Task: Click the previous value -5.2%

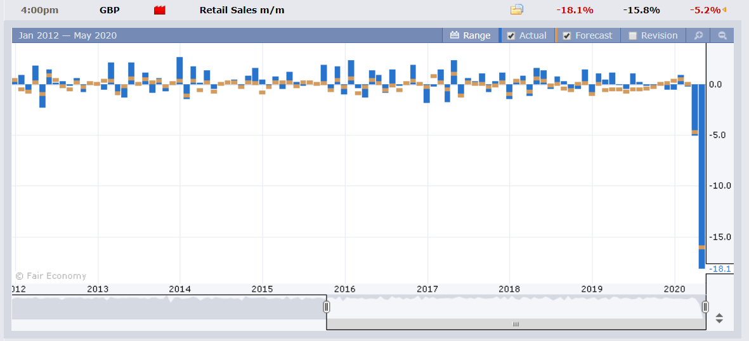Action: [705, 10]
